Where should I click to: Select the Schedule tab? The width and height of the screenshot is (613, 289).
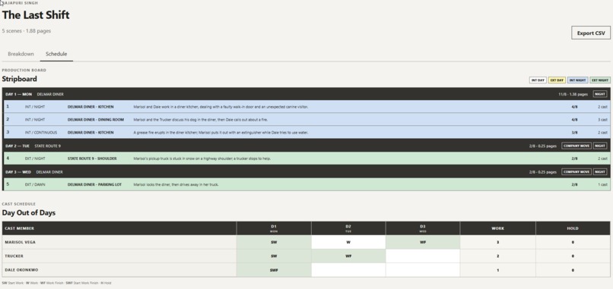(x=56, y=54)
